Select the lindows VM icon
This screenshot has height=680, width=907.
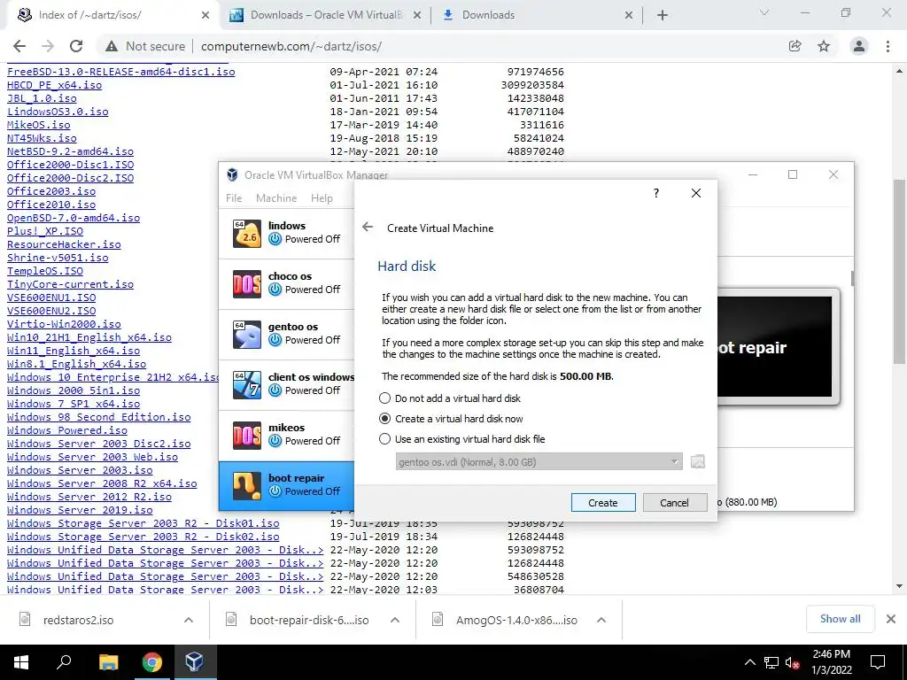[x=247, y=234]
